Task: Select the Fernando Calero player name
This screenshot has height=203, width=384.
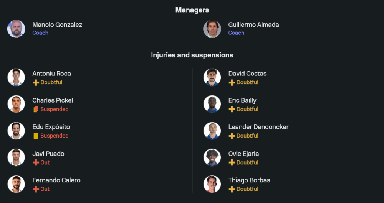Action: point(56,180)
